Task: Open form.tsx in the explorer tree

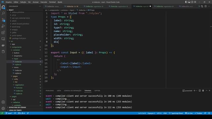Action: click(19, 88)
